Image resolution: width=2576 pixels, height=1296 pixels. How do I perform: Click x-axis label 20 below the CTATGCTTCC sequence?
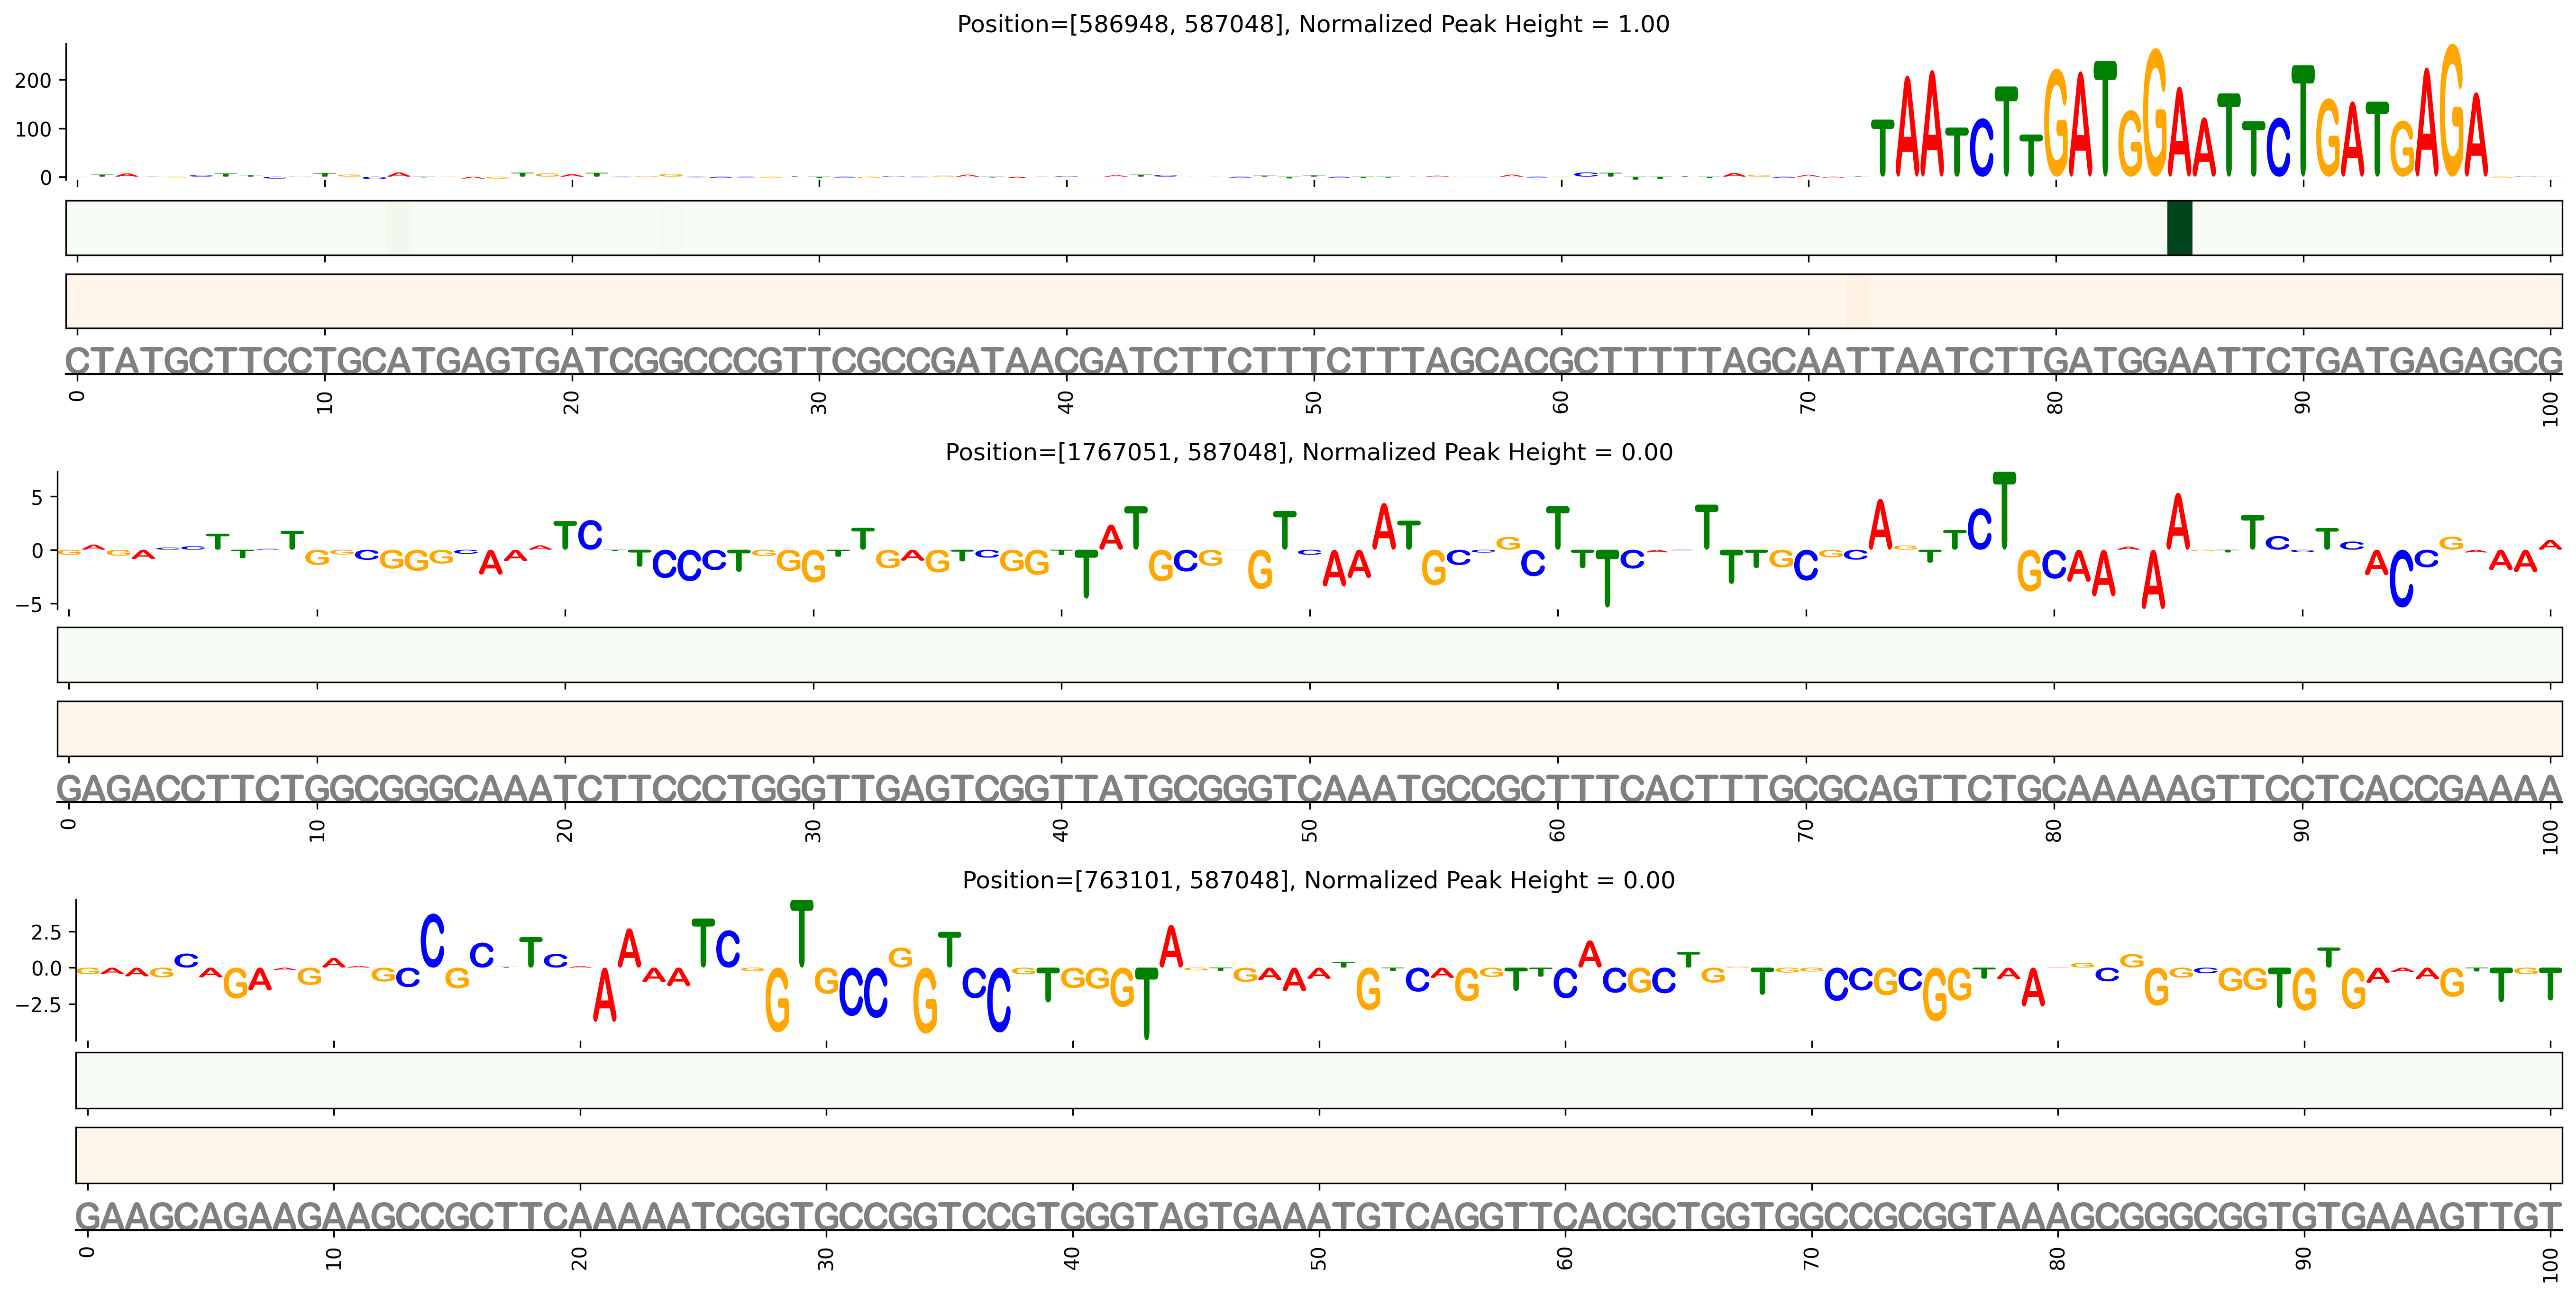[572, 403]
